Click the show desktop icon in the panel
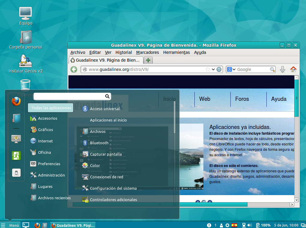The image size is (306, 228). click(x=26, y=225)
